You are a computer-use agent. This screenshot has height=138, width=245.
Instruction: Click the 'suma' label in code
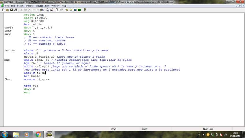coord(8,34)
